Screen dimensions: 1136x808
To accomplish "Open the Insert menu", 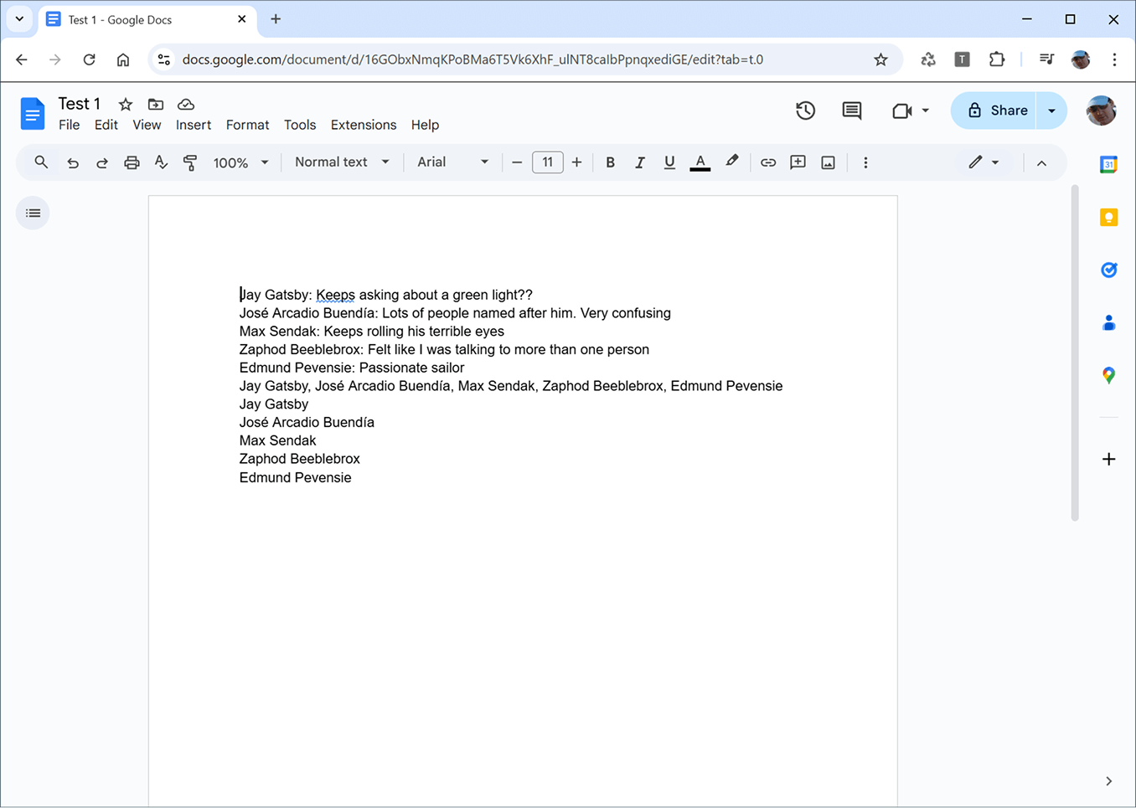I will coord(194,125).
